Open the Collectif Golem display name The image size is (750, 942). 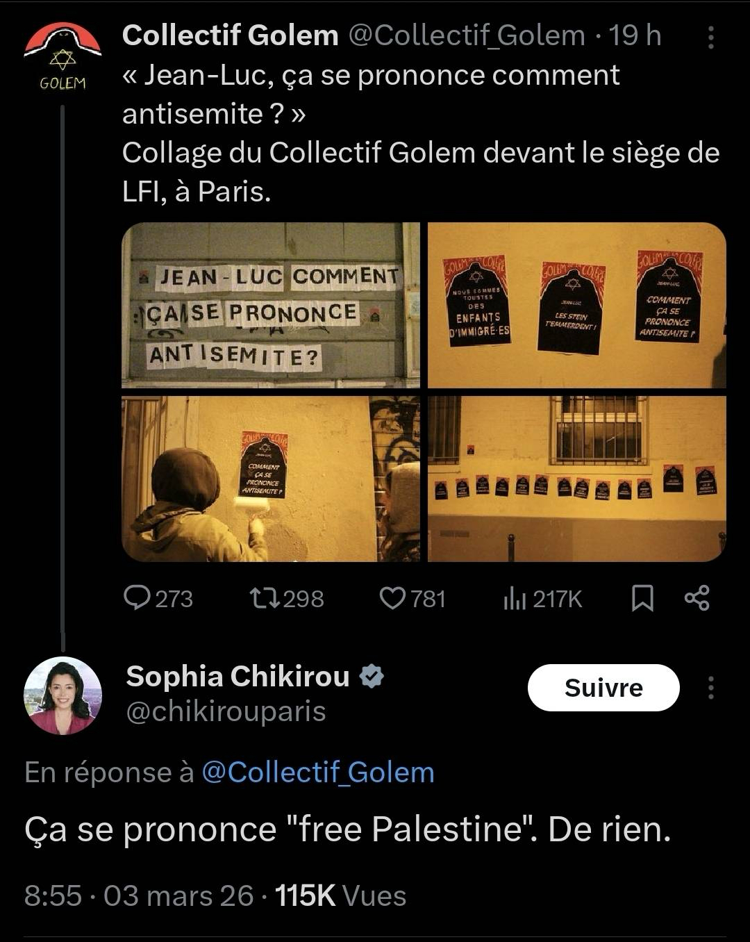tap(230, 35)
